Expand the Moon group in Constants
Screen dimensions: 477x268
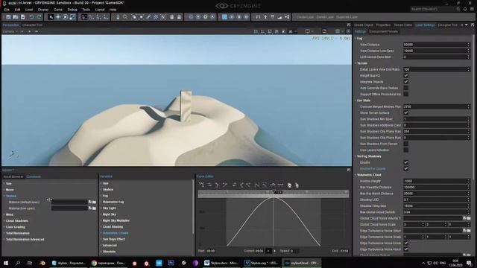pos(4,190)
